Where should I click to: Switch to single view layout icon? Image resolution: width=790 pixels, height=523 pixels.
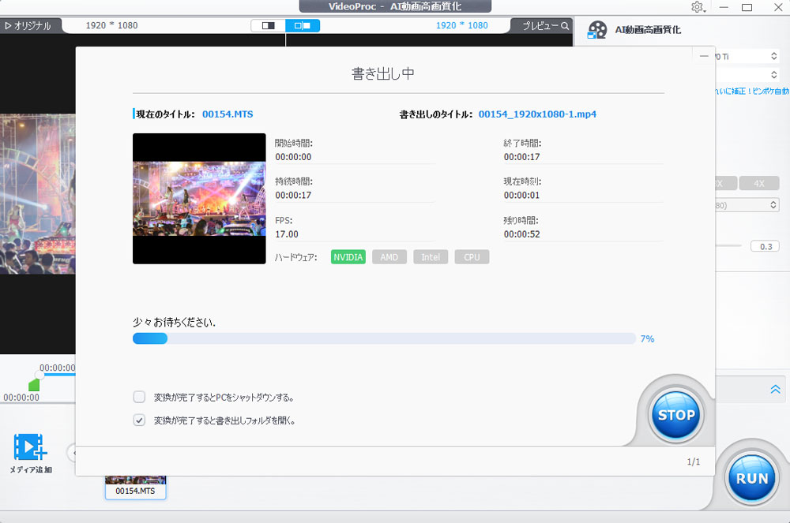[268, 26]
